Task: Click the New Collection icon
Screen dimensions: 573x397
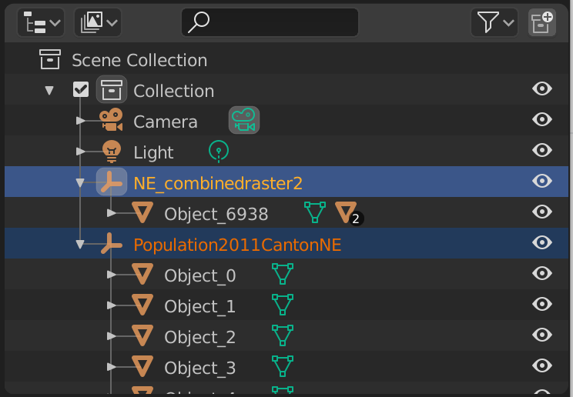Action: (542, 22)
